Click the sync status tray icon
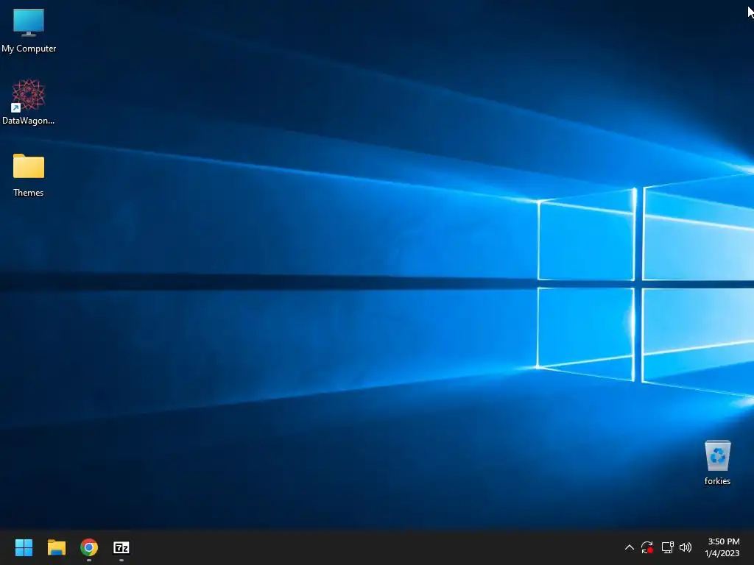754x565 pixels. coord(647,547)
